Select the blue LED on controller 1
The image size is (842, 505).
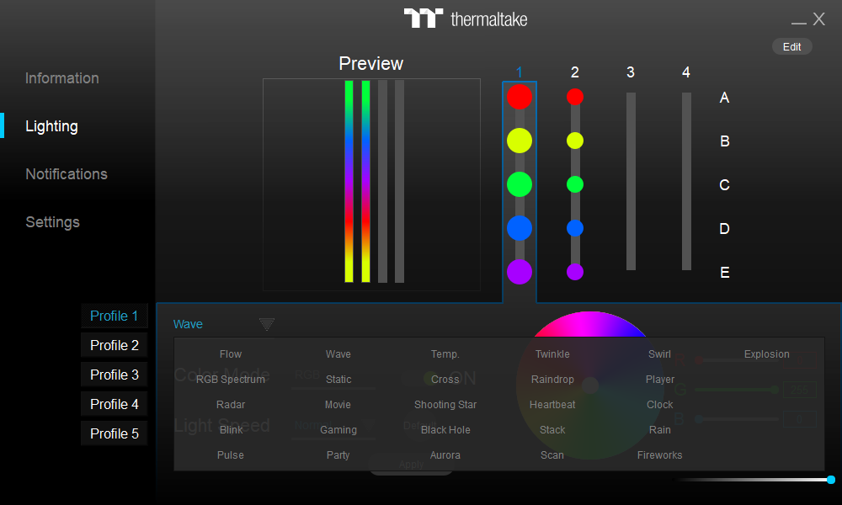(x=520, y=228)
